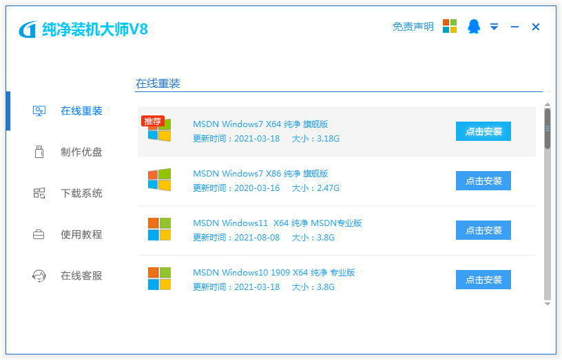The height and width of the screenshot is (360, 562).
Task: Click the 在线重装 section heading
Action: pos(158,84)
